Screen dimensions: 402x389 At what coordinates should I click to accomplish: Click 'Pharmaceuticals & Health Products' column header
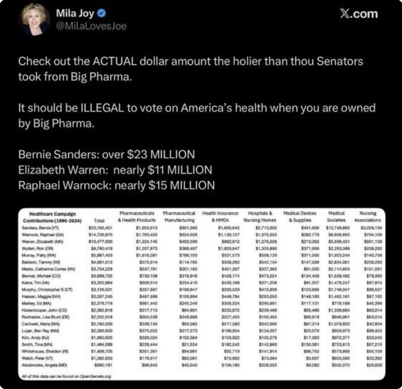click(137, 217)
